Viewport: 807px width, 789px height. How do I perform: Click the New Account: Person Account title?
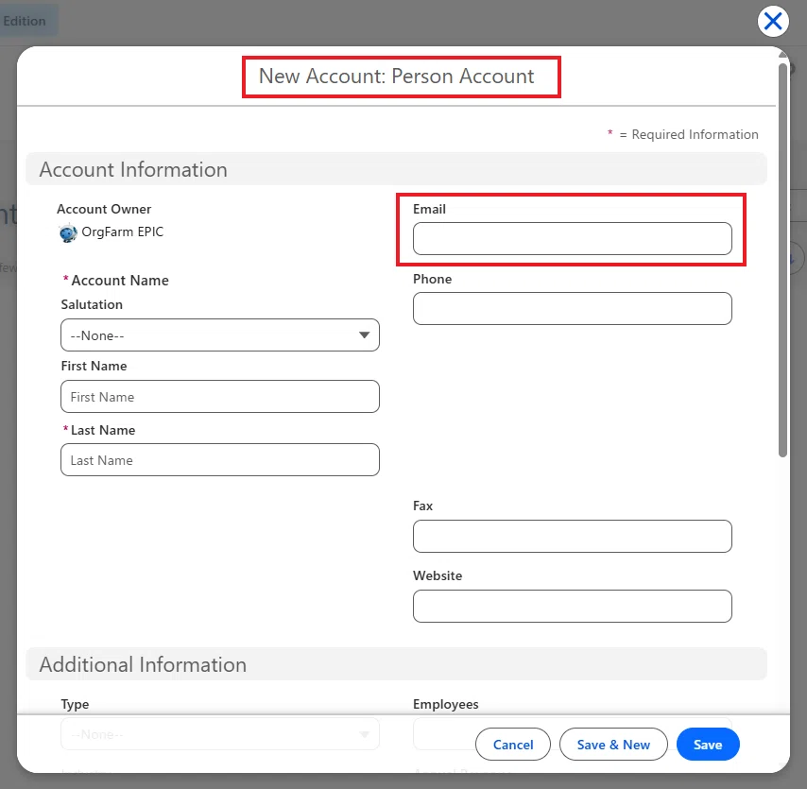point(396,77)
